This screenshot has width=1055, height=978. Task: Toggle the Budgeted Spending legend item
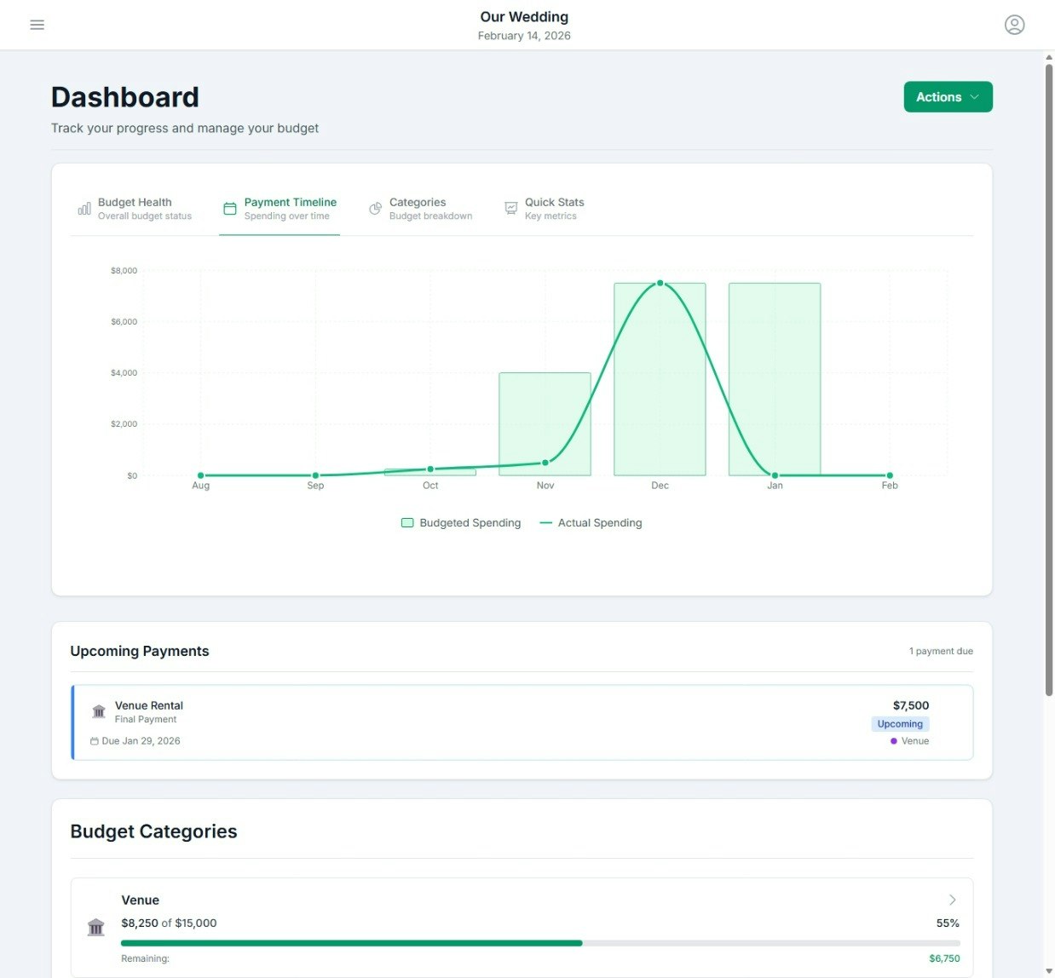460,522
